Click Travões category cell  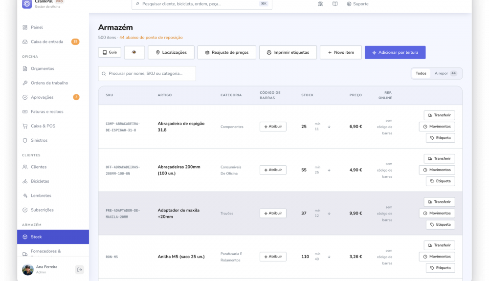coord(227,214)
